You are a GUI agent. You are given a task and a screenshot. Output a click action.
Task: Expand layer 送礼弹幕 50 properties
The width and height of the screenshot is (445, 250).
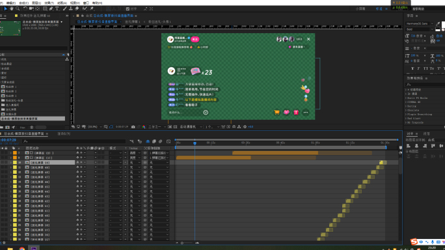pyautogui.click(x=11, y=163)
